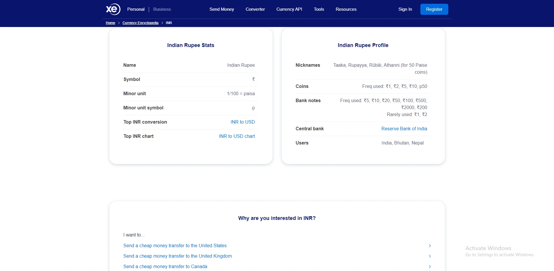Open the Converter menu item
The height and width of the screenshot is (271, 554).
pyautogui.click(x=255, y=9)
